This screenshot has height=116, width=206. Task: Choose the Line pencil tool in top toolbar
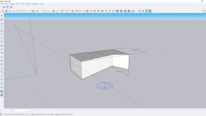click(57, 11)
